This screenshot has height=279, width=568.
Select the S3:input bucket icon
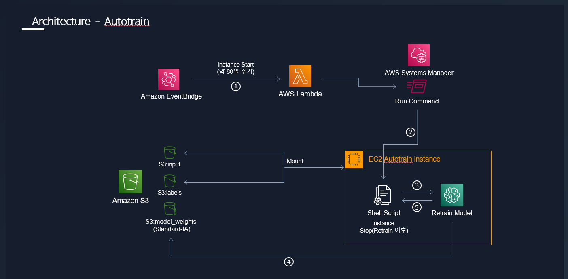170,153
